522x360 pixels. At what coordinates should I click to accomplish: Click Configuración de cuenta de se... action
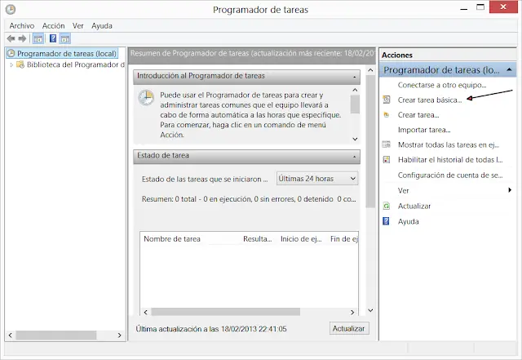coord(450,175)
